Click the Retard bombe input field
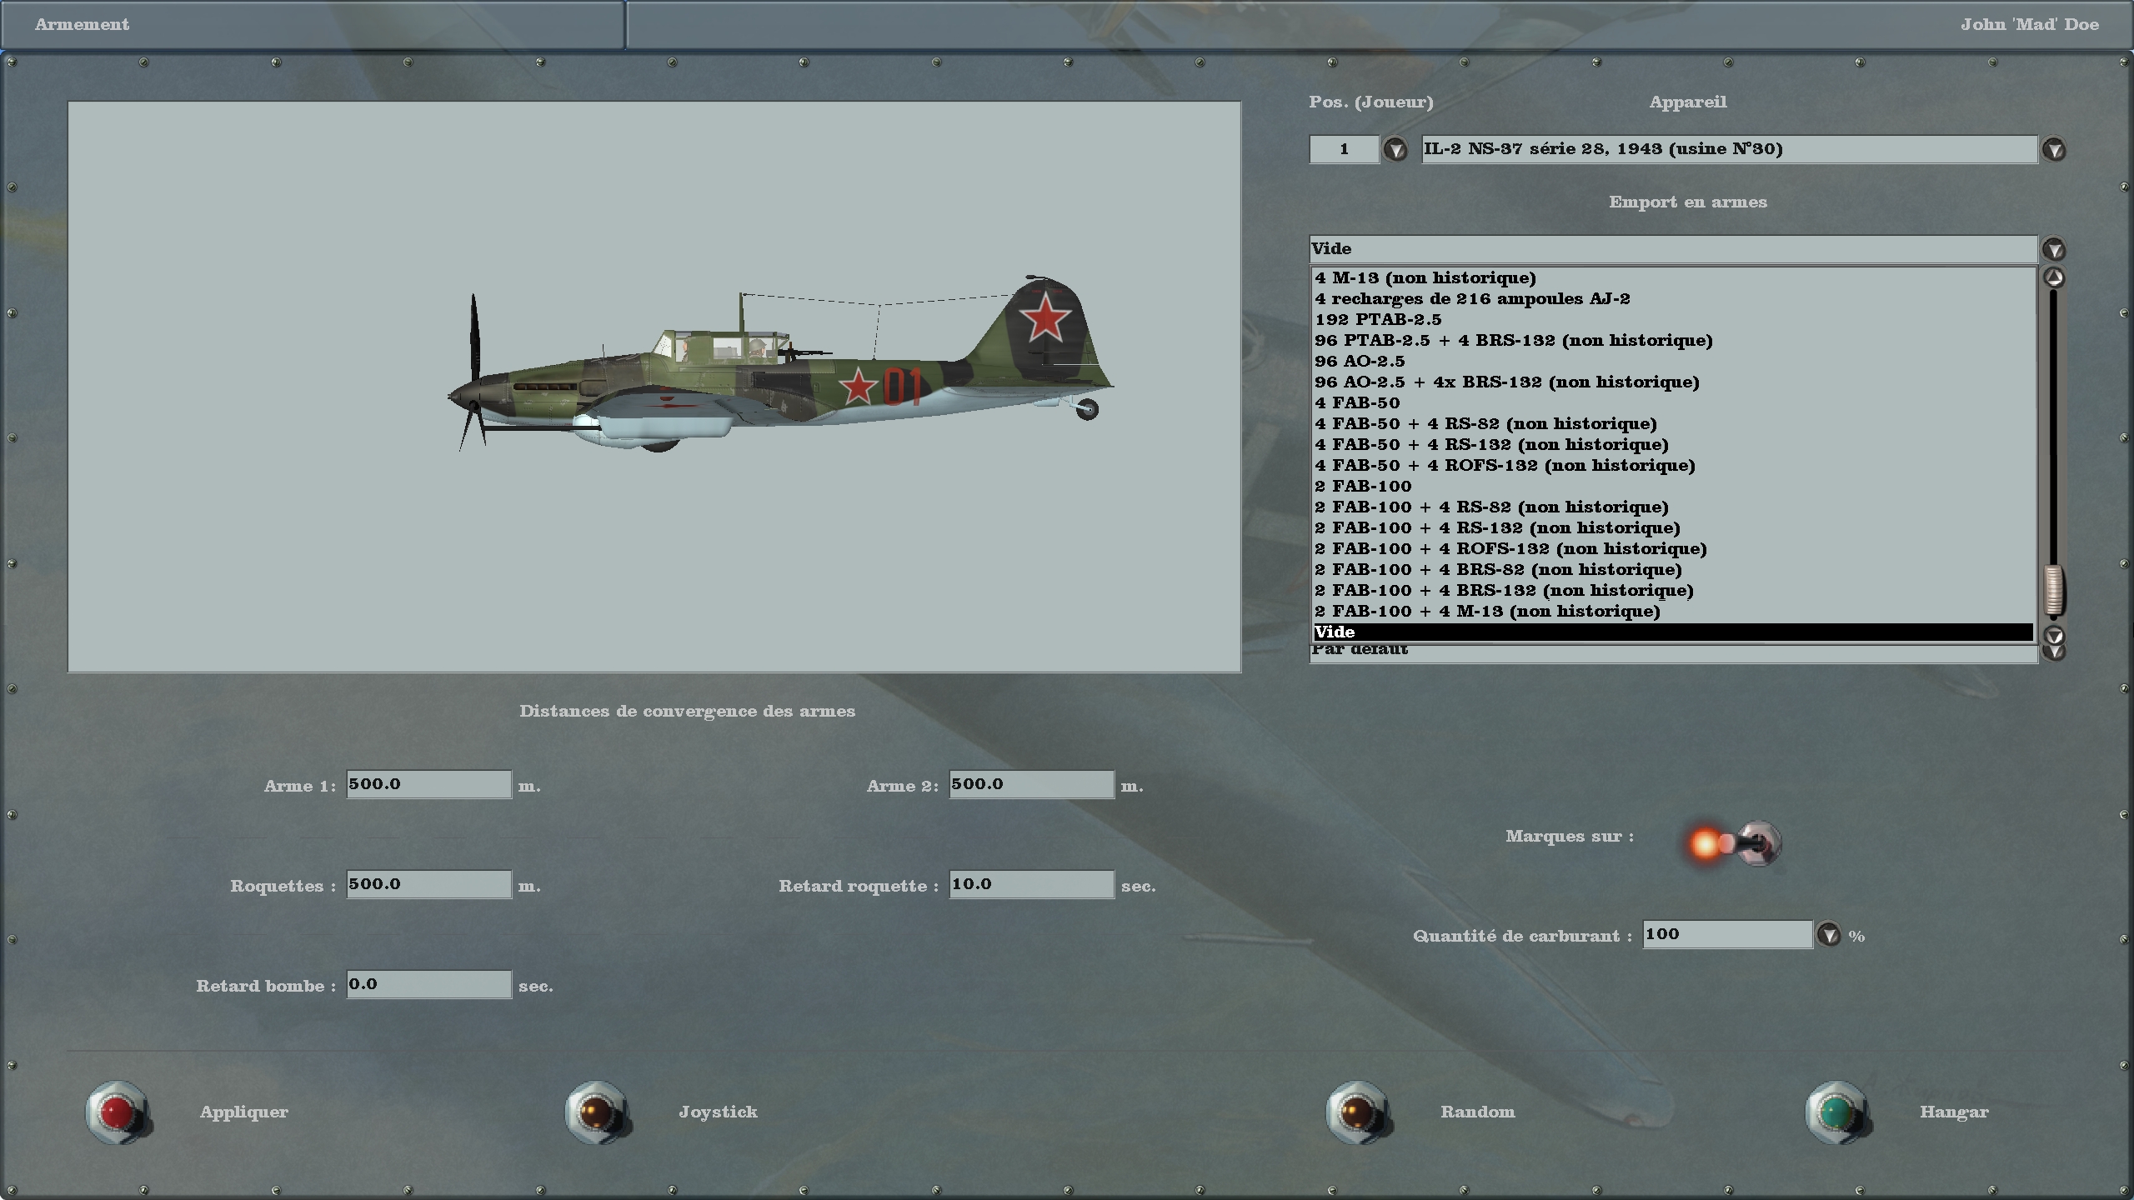 click(x=428, y=984)
